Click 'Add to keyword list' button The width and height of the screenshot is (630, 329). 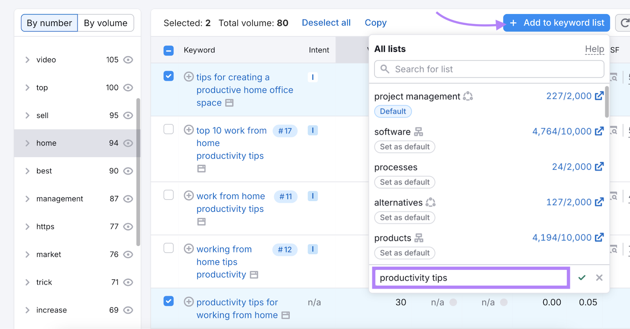click(556, 23)
